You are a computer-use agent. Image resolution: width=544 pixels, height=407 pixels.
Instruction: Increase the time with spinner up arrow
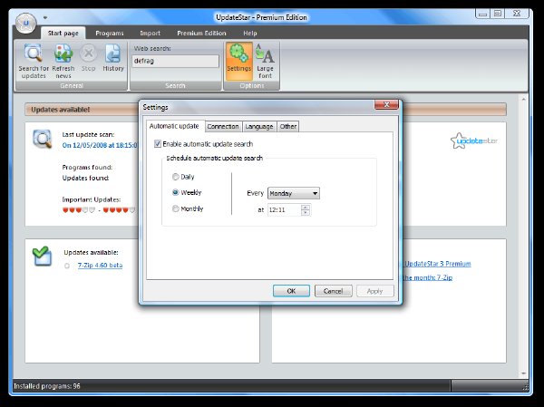point(306,208)
